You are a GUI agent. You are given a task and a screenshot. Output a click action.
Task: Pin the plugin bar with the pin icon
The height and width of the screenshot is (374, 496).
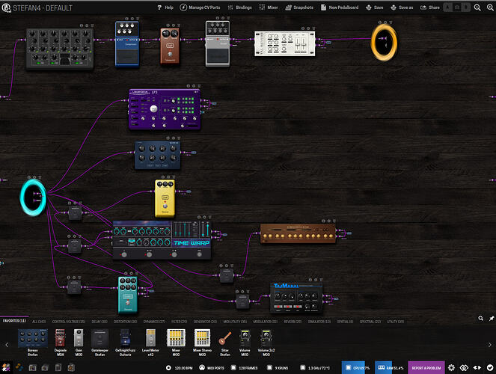[492, 319]
